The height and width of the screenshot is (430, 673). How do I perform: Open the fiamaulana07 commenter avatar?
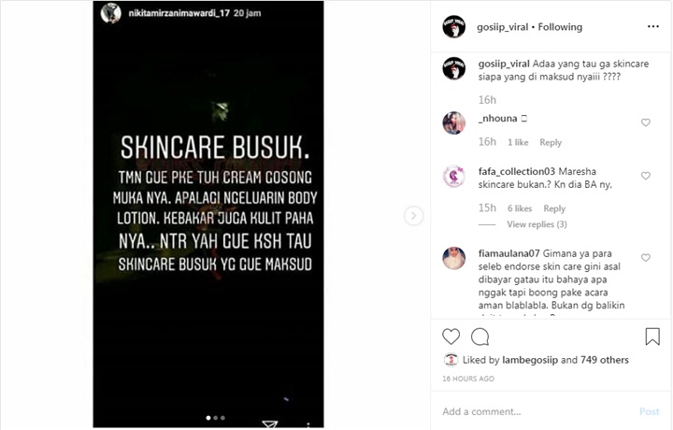click(453, 258)
